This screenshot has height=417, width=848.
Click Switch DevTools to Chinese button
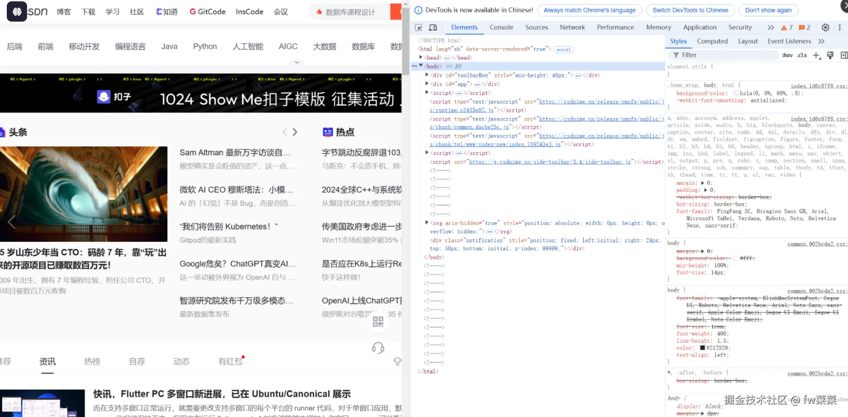pos(690,10)
